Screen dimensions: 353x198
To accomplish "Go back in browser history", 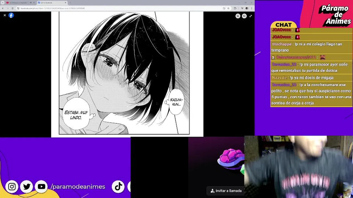I will pyautogui.click(x=2, y=8).
